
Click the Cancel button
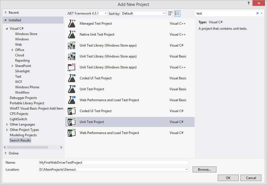pos(251,178)
